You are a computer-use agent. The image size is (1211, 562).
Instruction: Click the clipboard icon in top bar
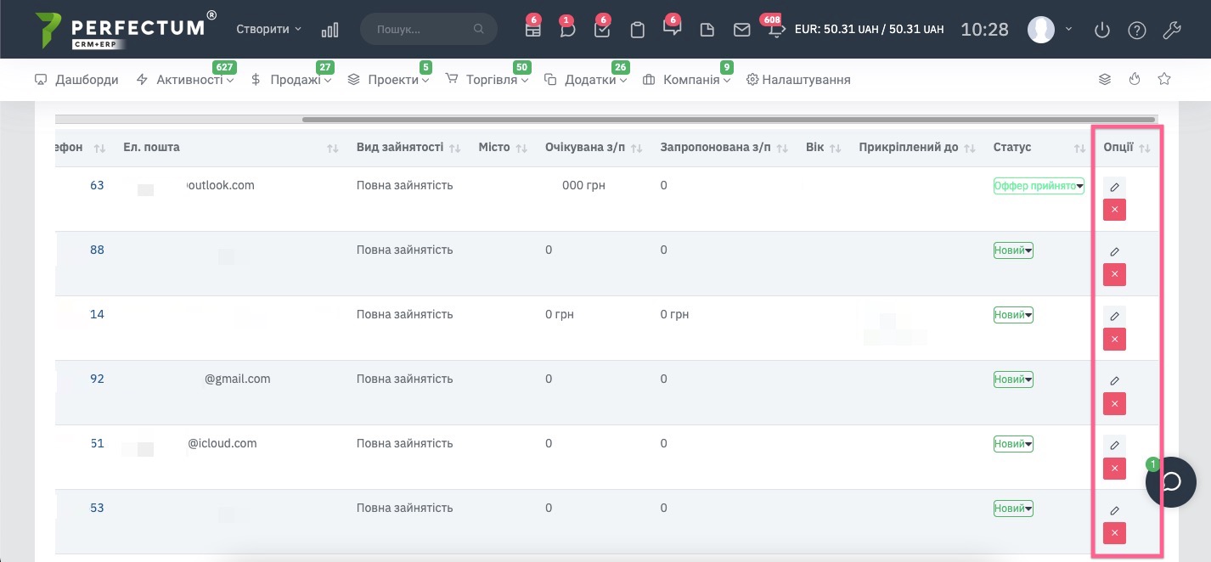click(x=637, y=30)
